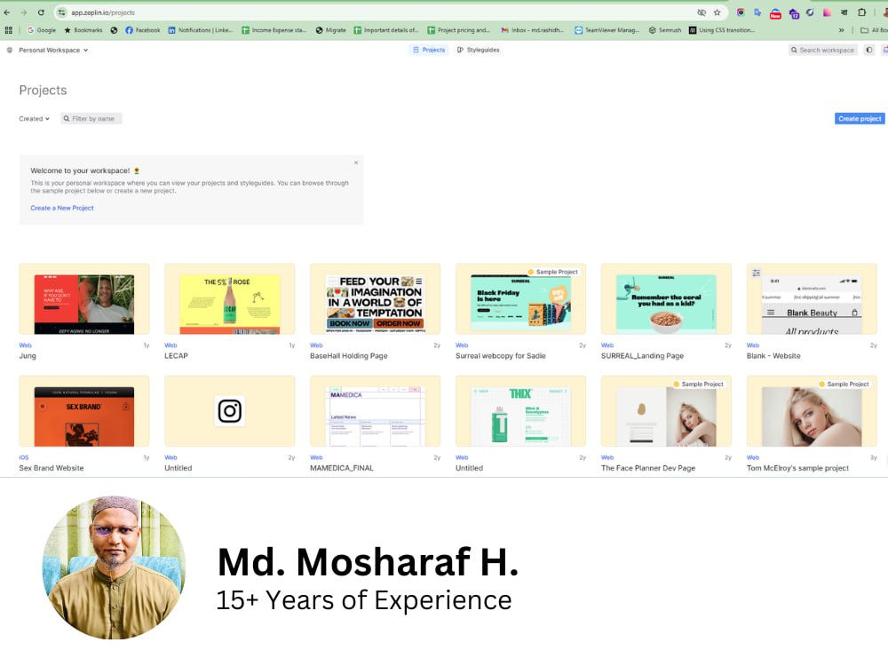
Task: Open the LECAP project thumbnail
Action: coord(229,299)
